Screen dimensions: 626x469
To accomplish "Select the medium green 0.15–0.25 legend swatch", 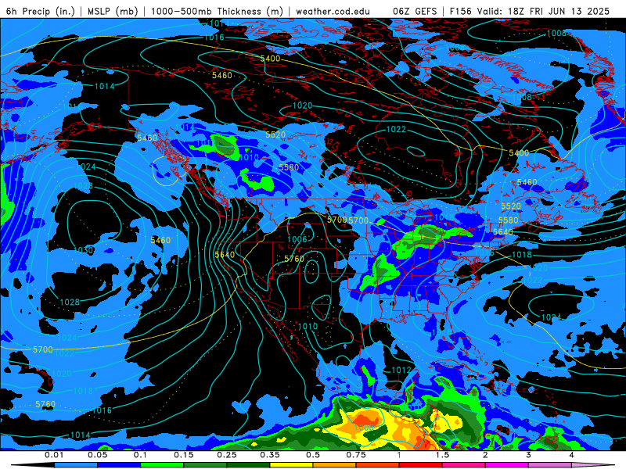I will (x=205, y=465).
